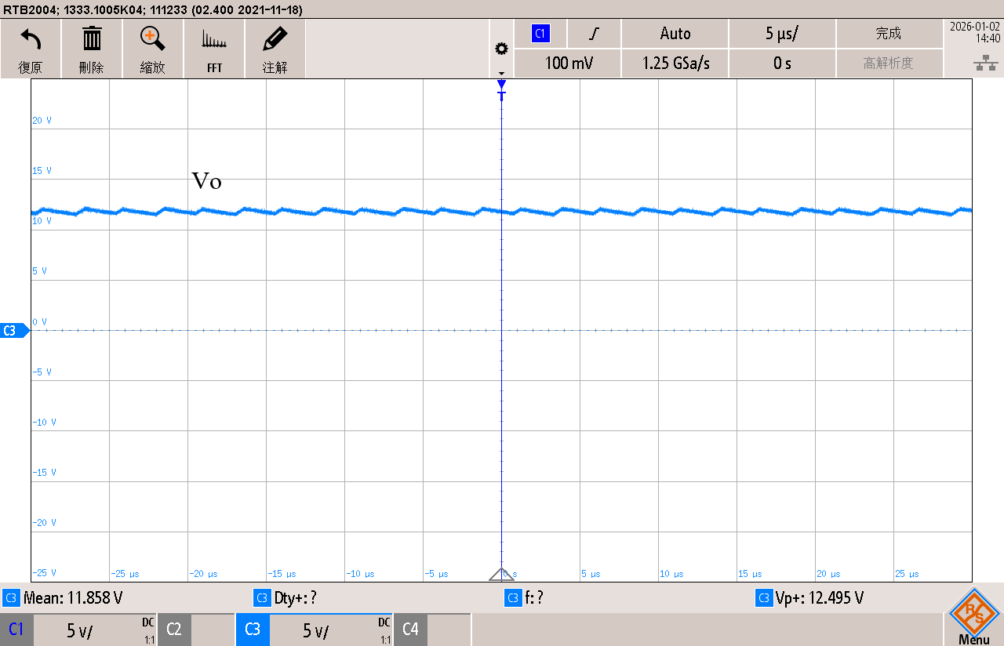Click the Dty+: ? duty cycle measurement
1004x646 pixels.
[286, 598]
